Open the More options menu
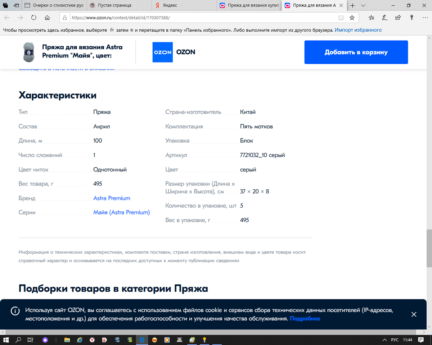Screen dimensions: 432x345 (x=425, y=17)
